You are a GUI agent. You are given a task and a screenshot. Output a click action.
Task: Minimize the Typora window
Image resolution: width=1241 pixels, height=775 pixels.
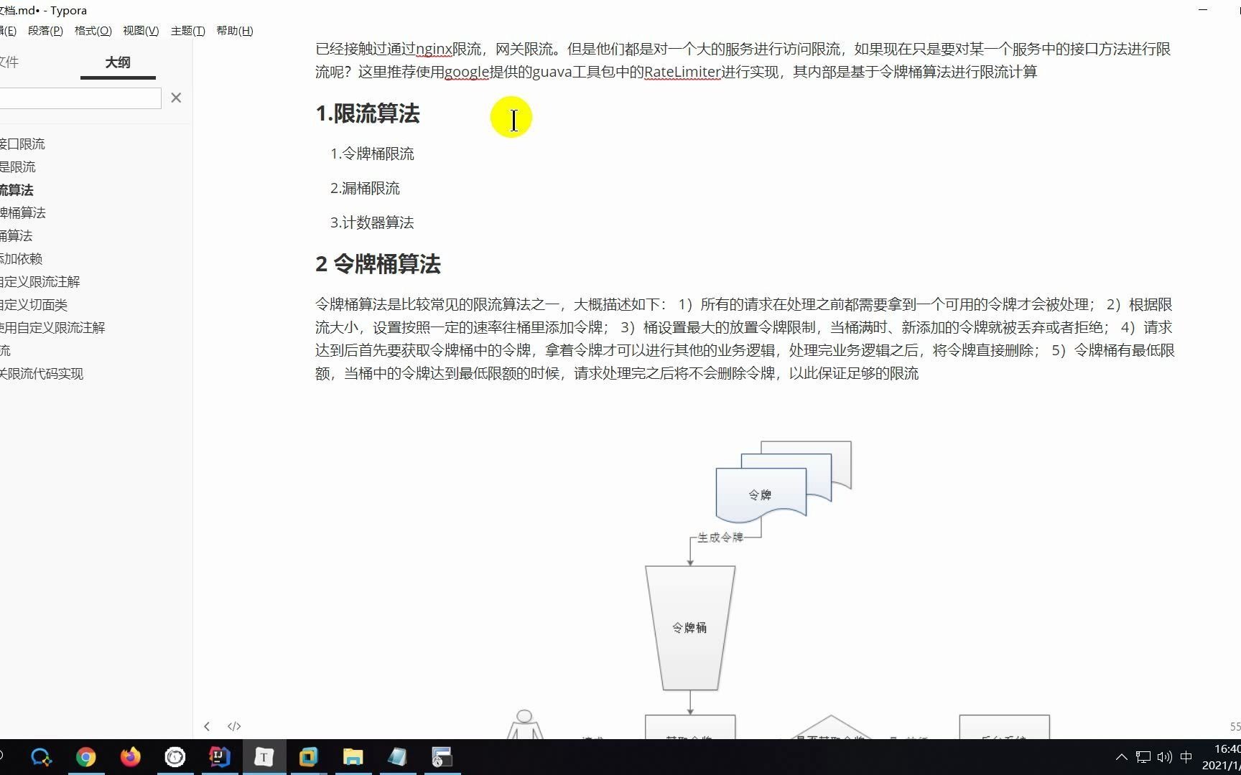pyautogui.click(x=1204, y=10)
